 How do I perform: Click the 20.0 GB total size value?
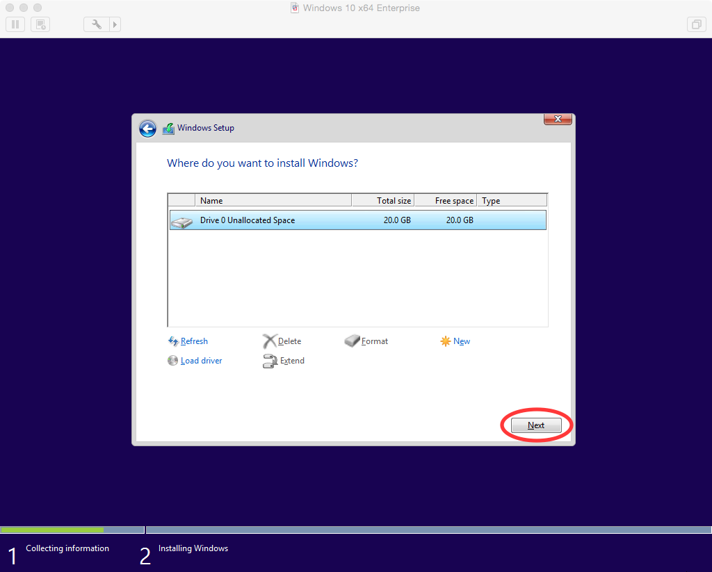(397, 220)
